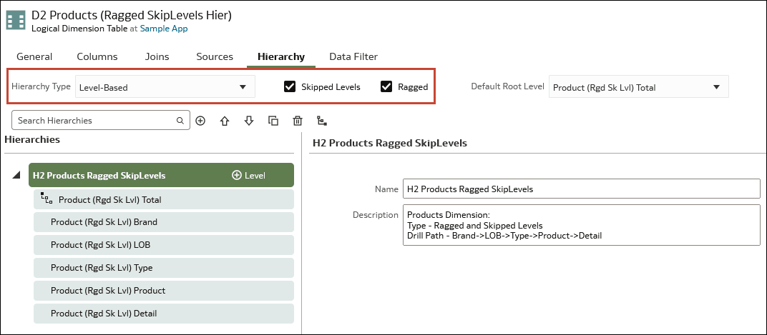Uncheck the Ragged checkbox
The width and height of the screenshot is (767, 335).
click(x=386, y=87)
